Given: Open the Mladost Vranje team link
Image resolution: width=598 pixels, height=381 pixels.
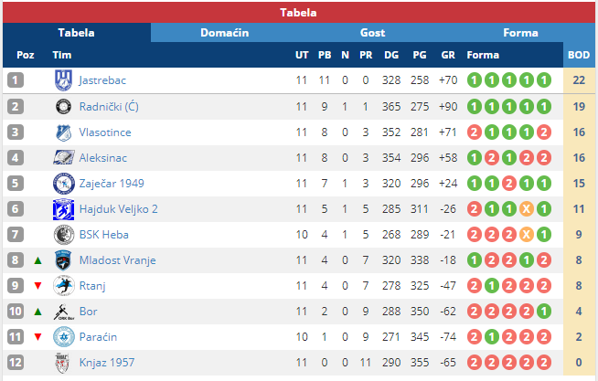Looking at the screenshot, I should click(x=113, y=260).
